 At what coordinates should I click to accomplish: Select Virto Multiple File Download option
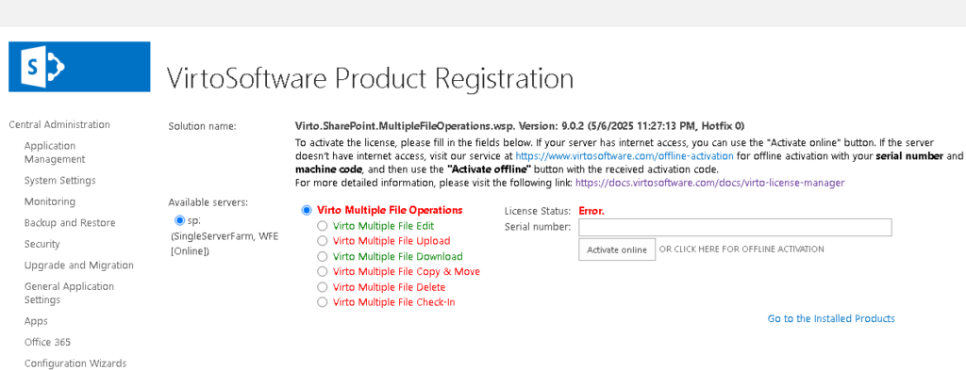tap(322, 256)
